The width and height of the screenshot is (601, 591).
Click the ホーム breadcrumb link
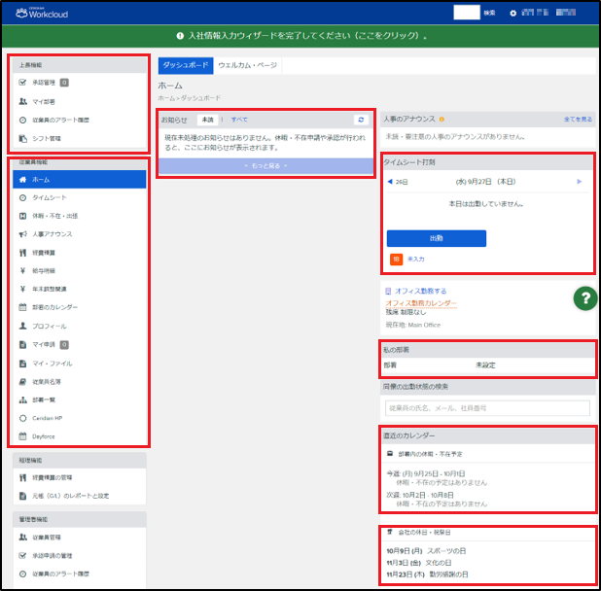[164, 98]
